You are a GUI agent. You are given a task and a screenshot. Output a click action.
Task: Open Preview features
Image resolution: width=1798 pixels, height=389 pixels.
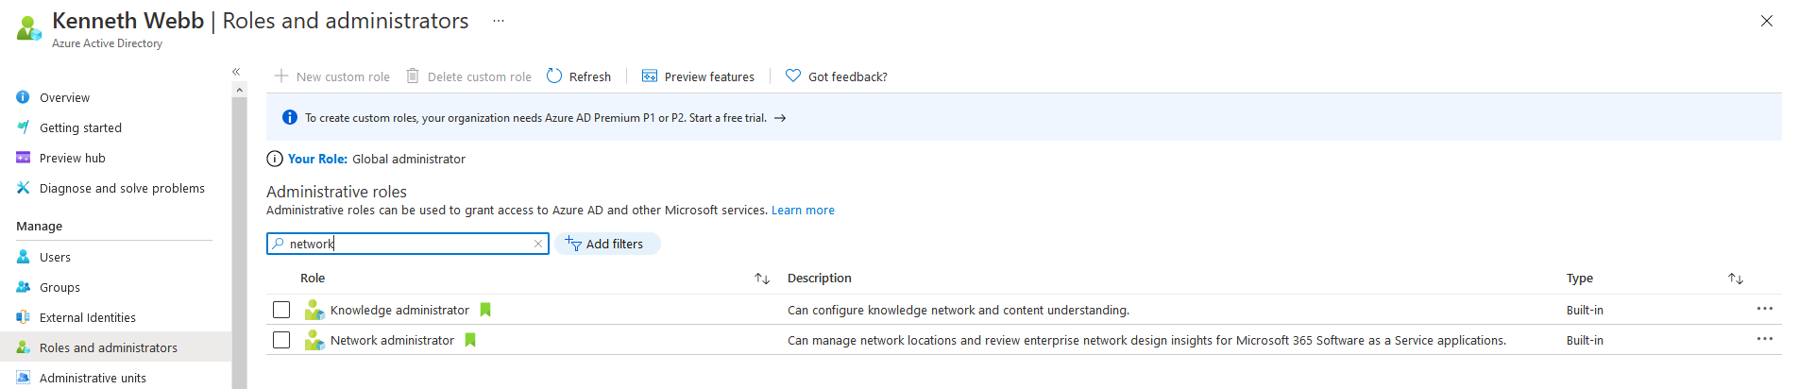(699, 76)
